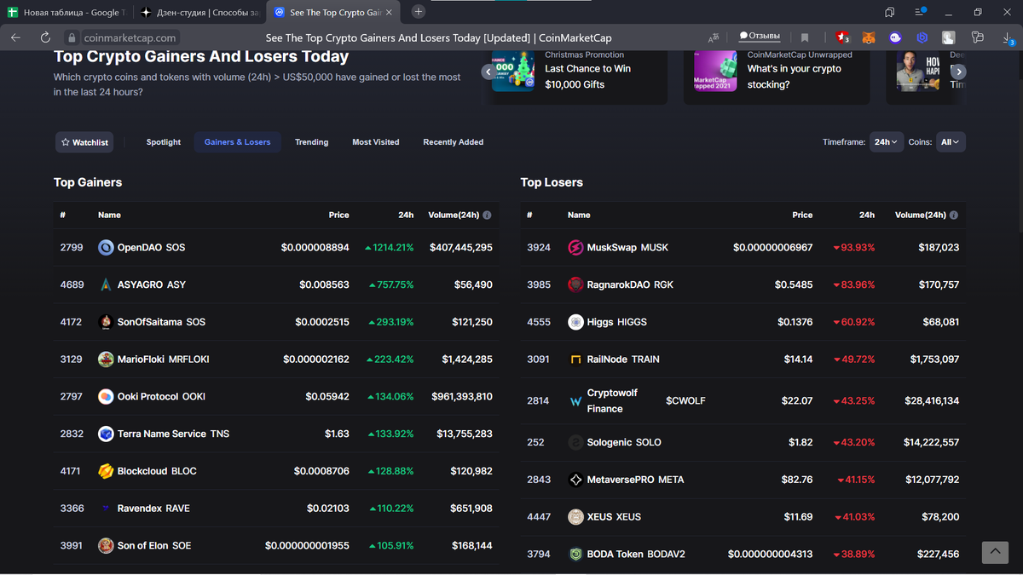The height and width of the screenshot is (575, 1023).
Task: Click the Higgs HIGGS coin logo
Action: tap(575, 322)
